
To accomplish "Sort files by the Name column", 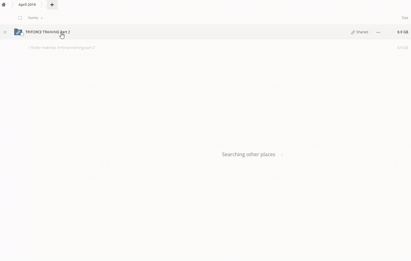I will (x=33, y=18).
